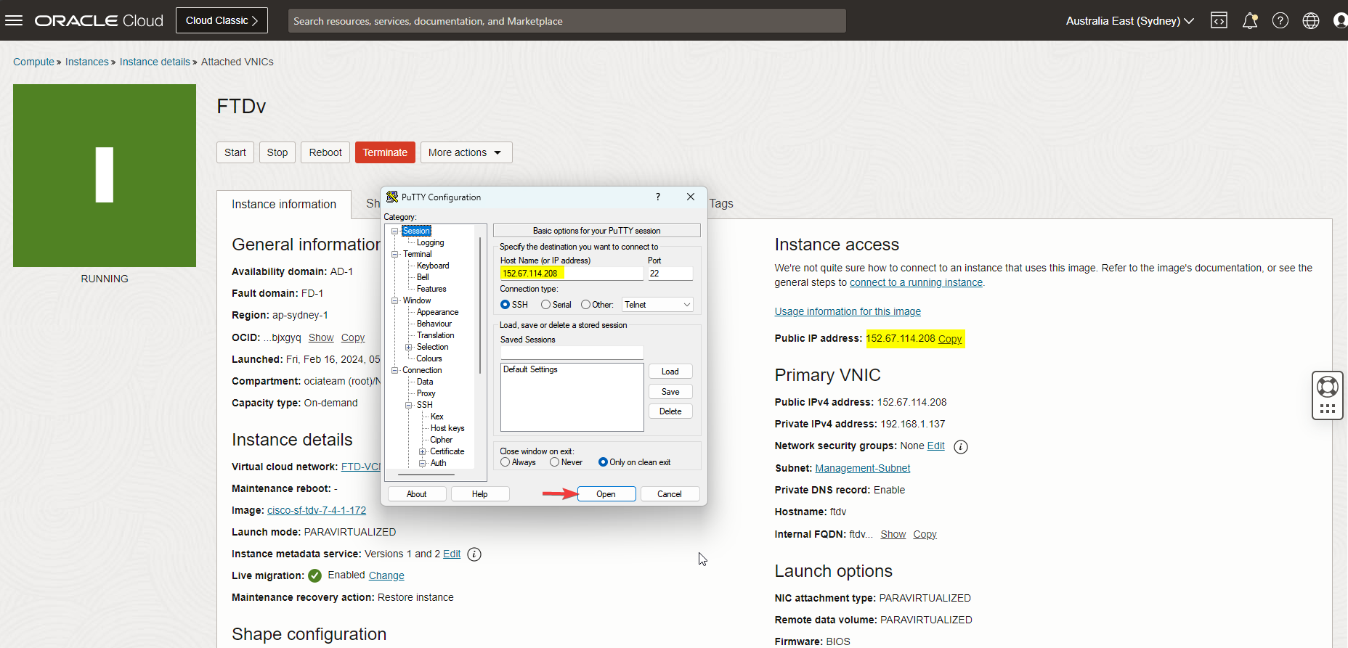Collapse the Terminal tree node
This screenshot has height=648, width=1348.
pos(395,254)
